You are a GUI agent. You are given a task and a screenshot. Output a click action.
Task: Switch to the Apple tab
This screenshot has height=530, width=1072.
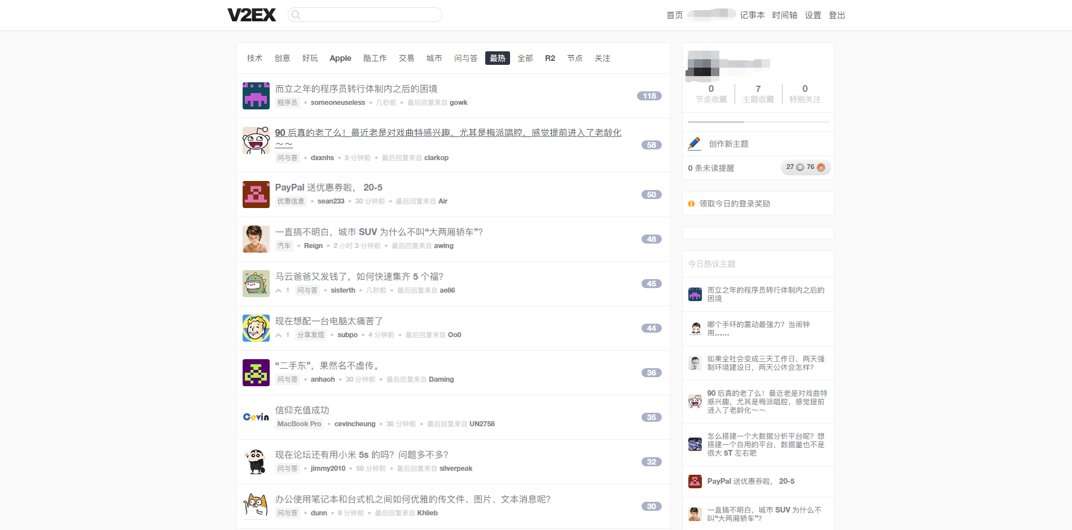coord(340,58)
